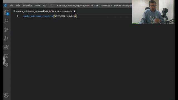Open the File menu
The image size is (178, 100).
coord(11,6)
